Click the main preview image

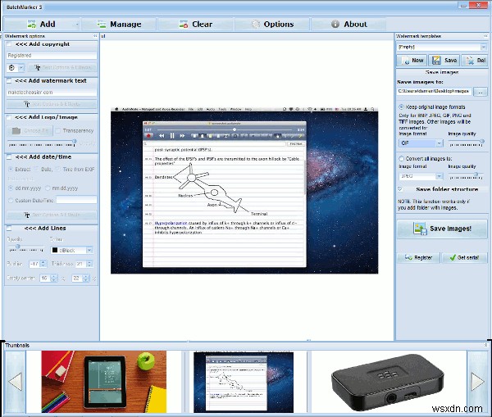click(x=244, y=191)
